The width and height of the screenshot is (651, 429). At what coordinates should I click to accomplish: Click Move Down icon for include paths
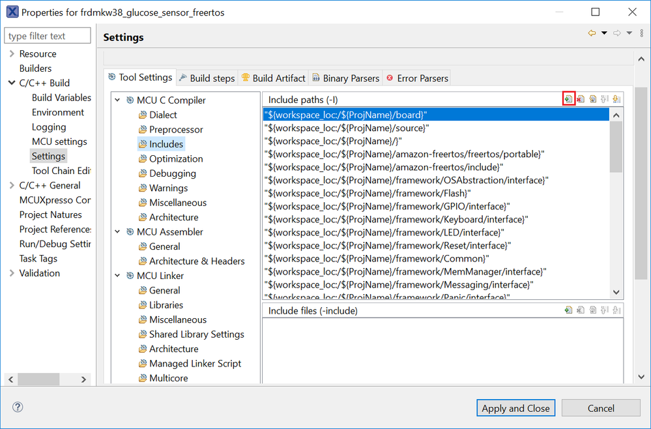tap(616, 99)
